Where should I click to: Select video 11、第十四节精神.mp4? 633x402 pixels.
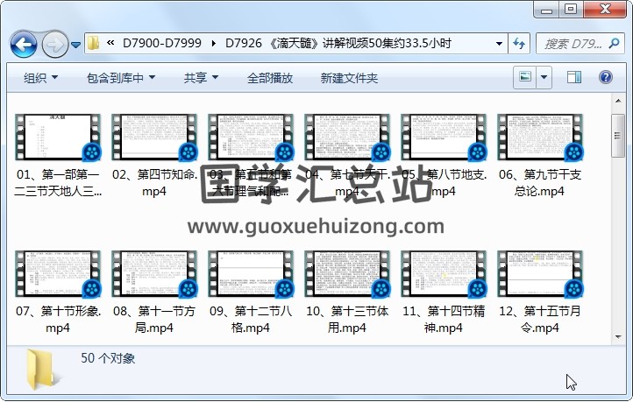click(x=444, y=293)
